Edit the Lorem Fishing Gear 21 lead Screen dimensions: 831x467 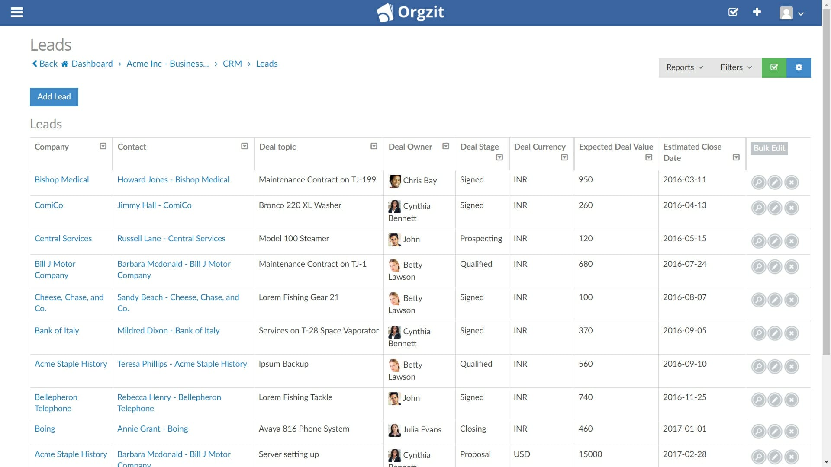pyautogui.click(x=775, y=300)
